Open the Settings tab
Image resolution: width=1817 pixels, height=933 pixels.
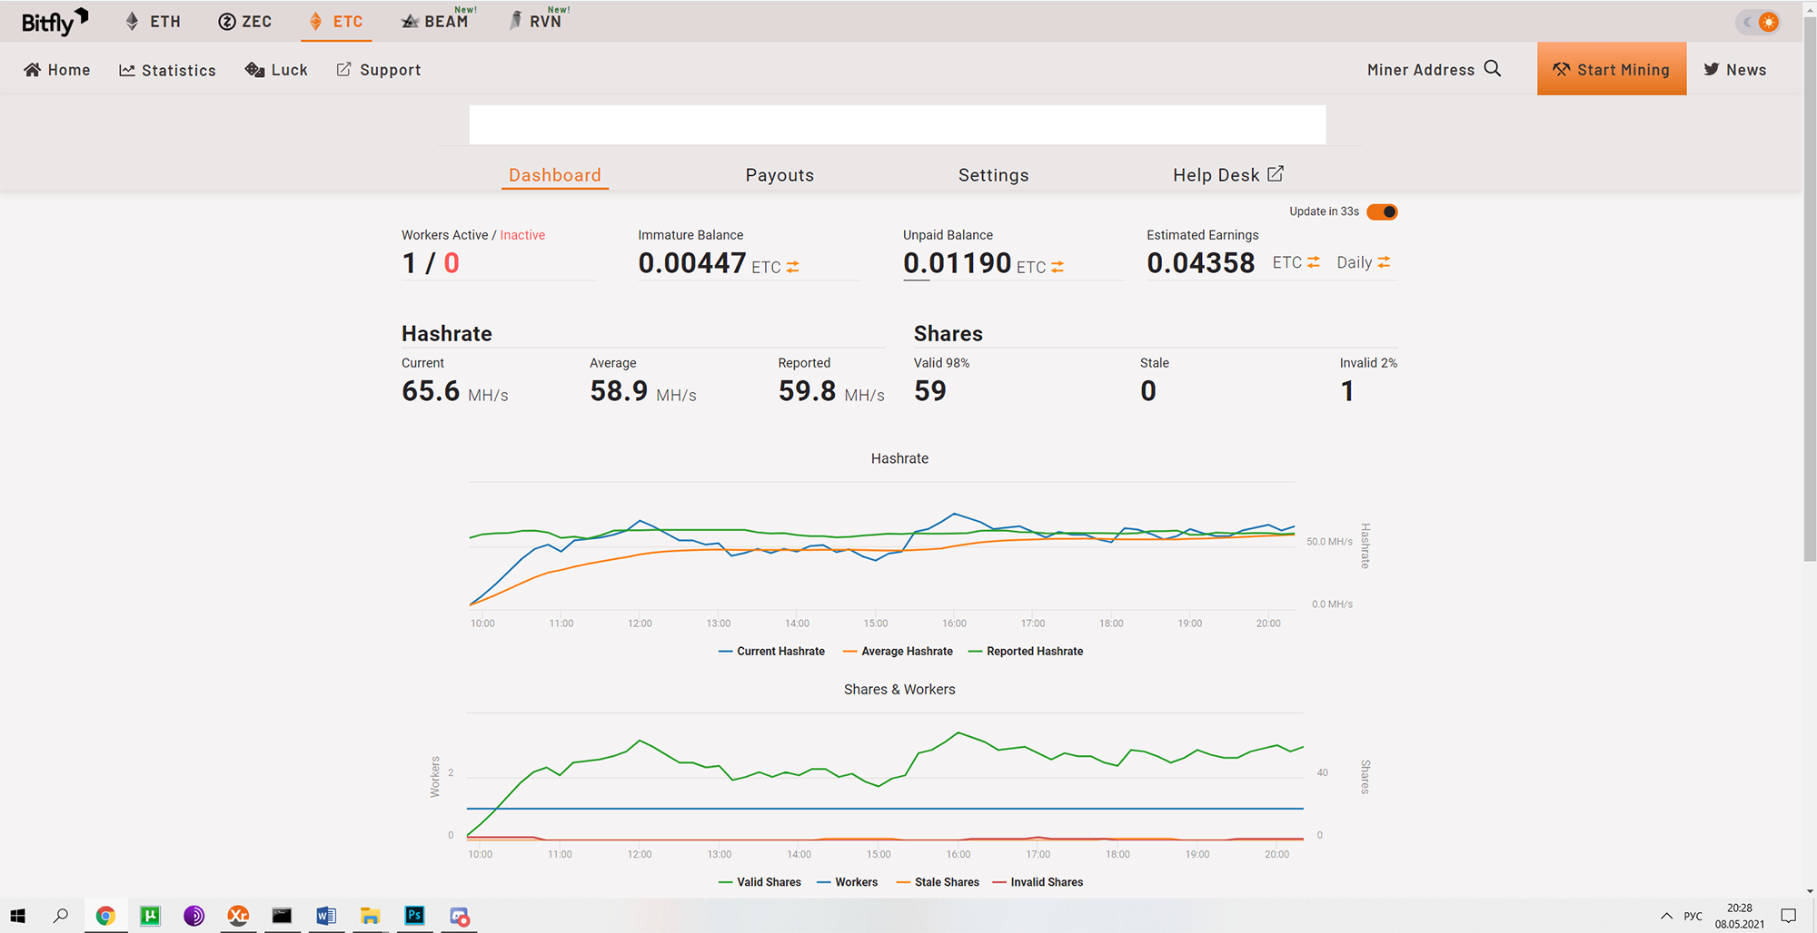(993, 175)
